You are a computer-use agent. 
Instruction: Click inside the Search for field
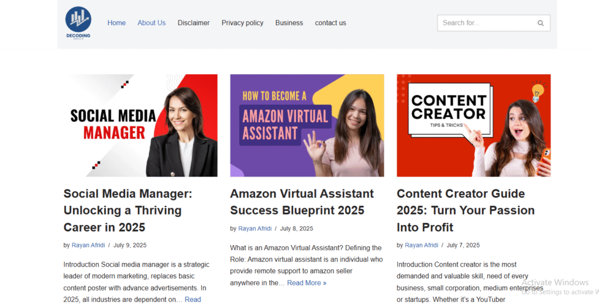(x=486, y=23)
